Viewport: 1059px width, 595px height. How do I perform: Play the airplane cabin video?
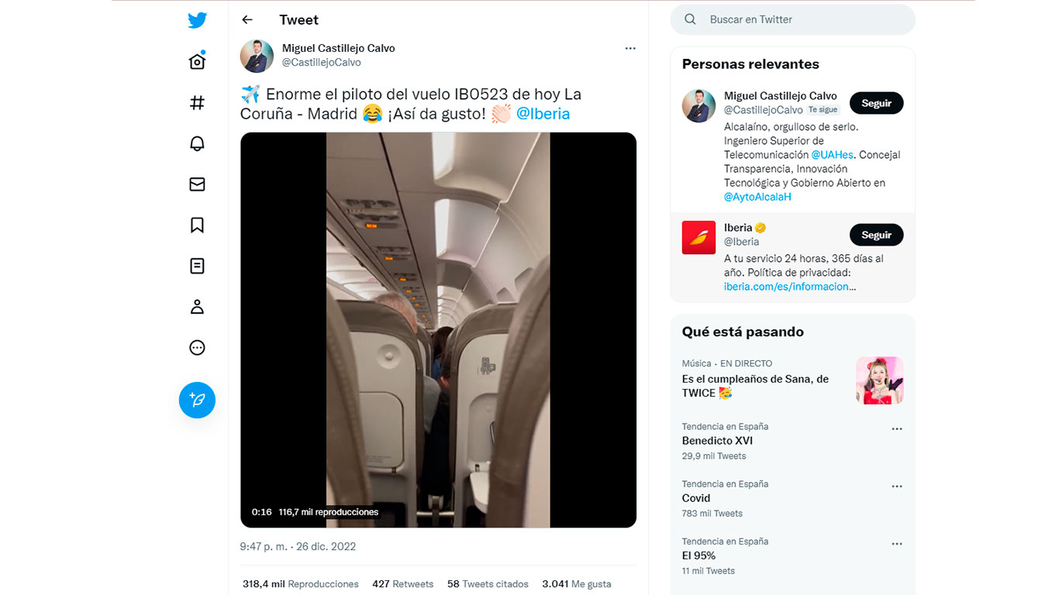[438, 330]
